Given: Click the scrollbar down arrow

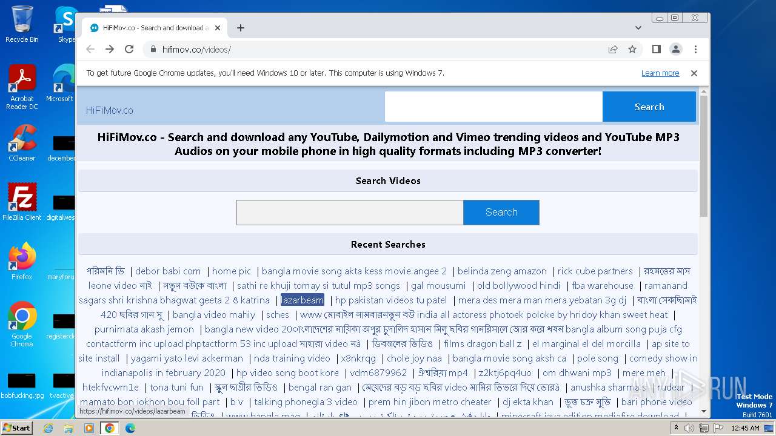Looking at the screenshot, I should coord(704,411).
